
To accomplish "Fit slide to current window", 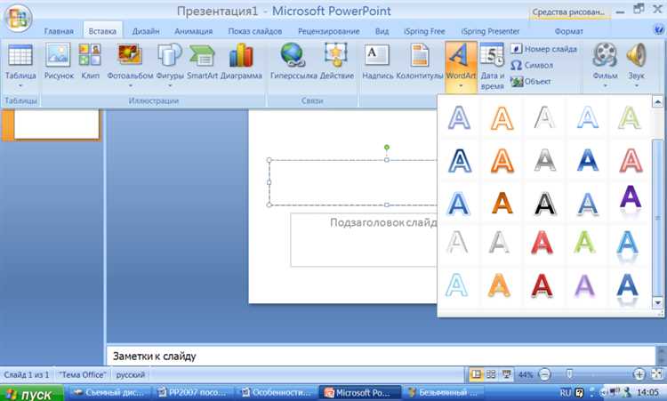I will pos(657,374).
